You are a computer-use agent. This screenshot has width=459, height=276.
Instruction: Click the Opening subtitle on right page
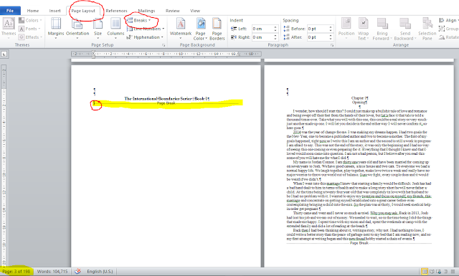(x=359, y=103)
